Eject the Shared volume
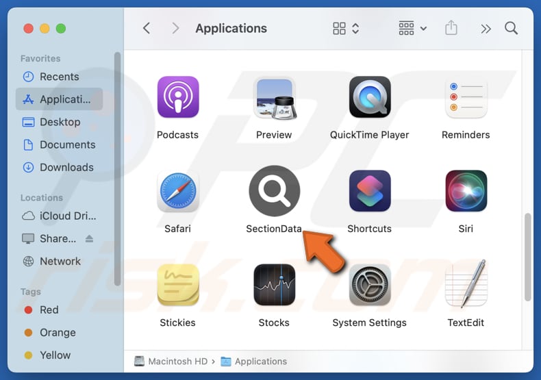 click(x=89, y=239)
